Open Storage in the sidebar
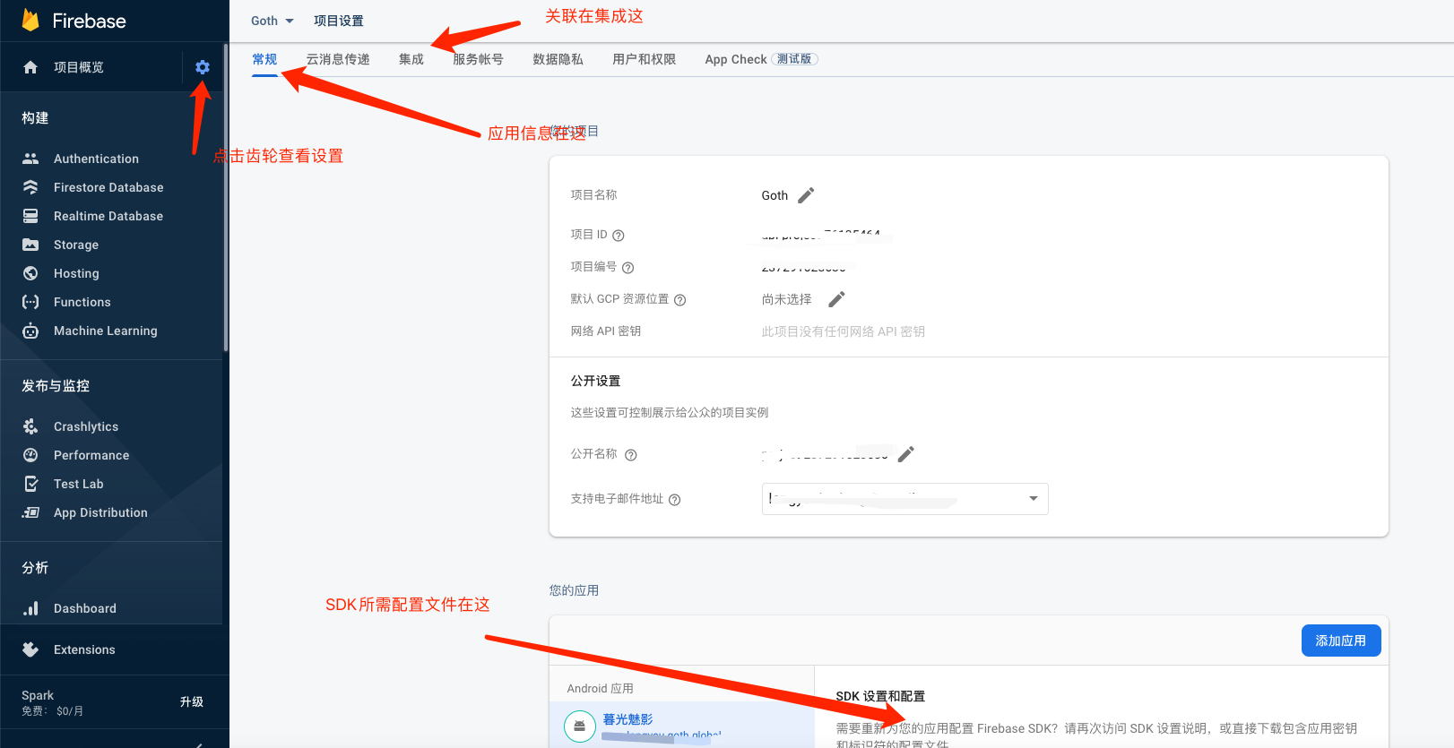The image size is (1454, 748). coord(76,245)
